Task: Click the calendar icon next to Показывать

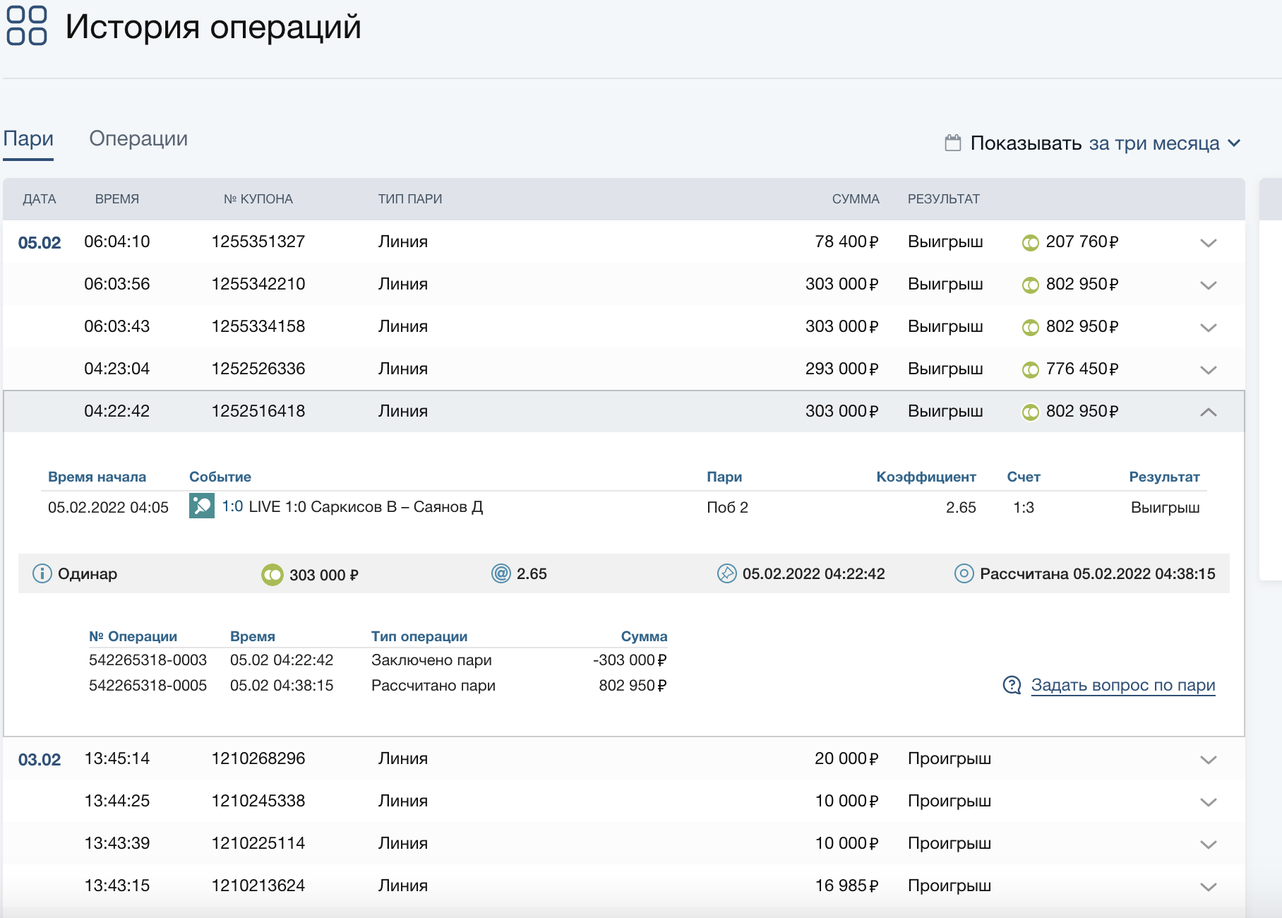Action: pos(952,143)
